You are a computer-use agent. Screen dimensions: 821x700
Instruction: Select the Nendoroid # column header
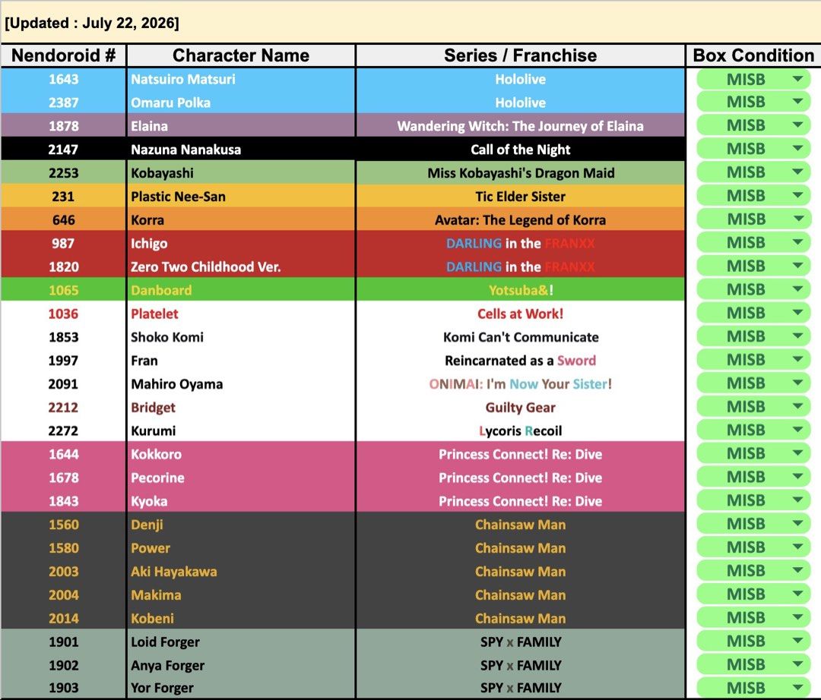click(63, 55)
